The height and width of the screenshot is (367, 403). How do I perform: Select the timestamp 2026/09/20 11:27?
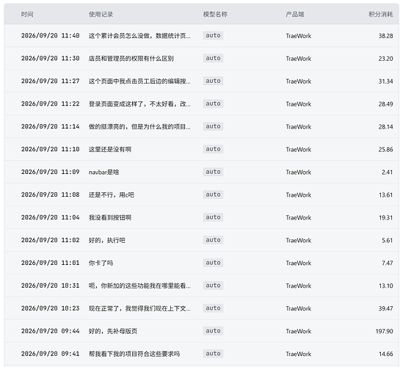click(x=50, y=81)
